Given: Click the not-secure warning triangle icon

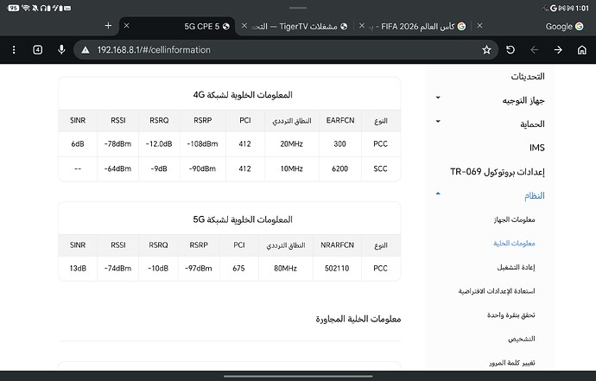Looking at the screenshot, I should (86, 50).
